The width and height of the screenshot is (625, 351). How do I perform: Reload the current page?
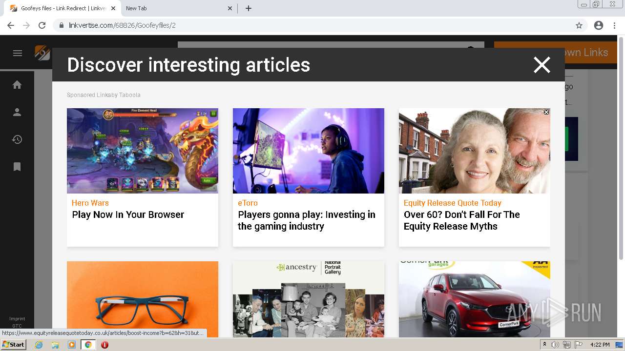pos(42,25)
